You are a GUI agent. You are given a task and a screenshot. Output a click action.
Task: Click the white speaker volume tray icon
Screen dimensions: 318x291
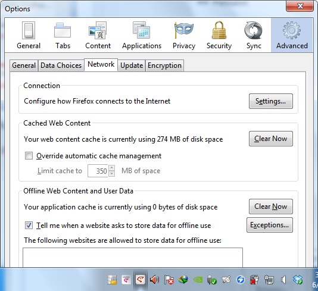pos(283,280)
